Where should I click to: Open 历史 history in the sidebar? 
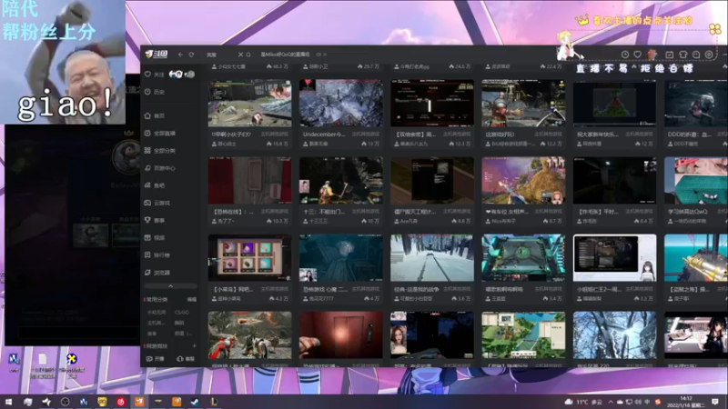pyautogui.click(x=155, y=92)
